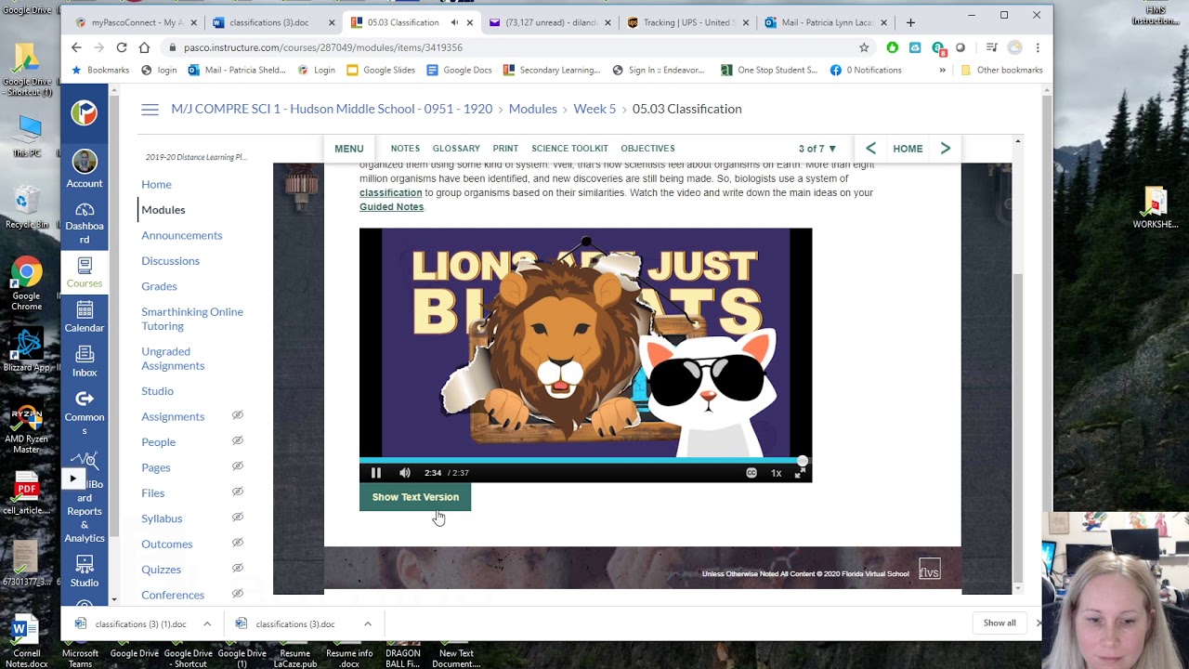
Task: Open the video in fullscreen
Action: point(800,473)
